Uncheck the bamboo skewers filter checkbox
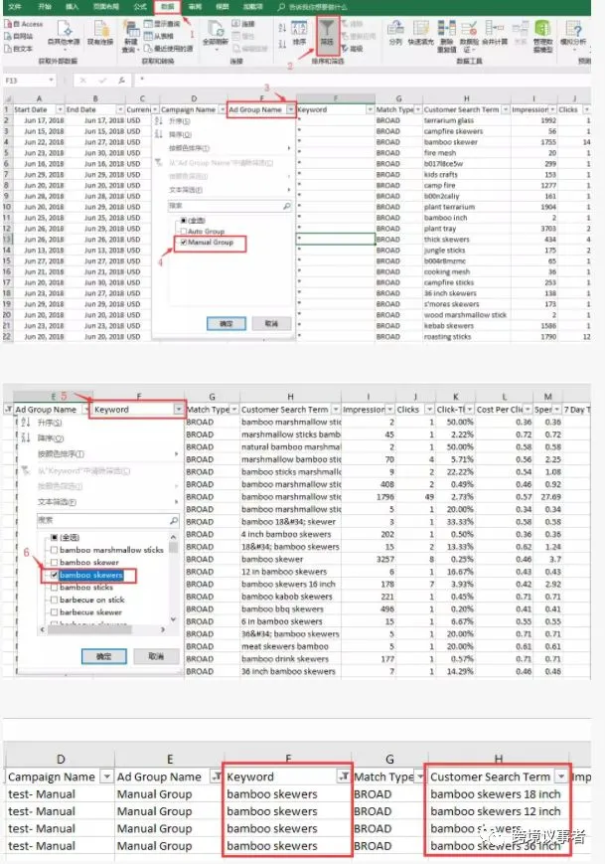 point(54,575)
